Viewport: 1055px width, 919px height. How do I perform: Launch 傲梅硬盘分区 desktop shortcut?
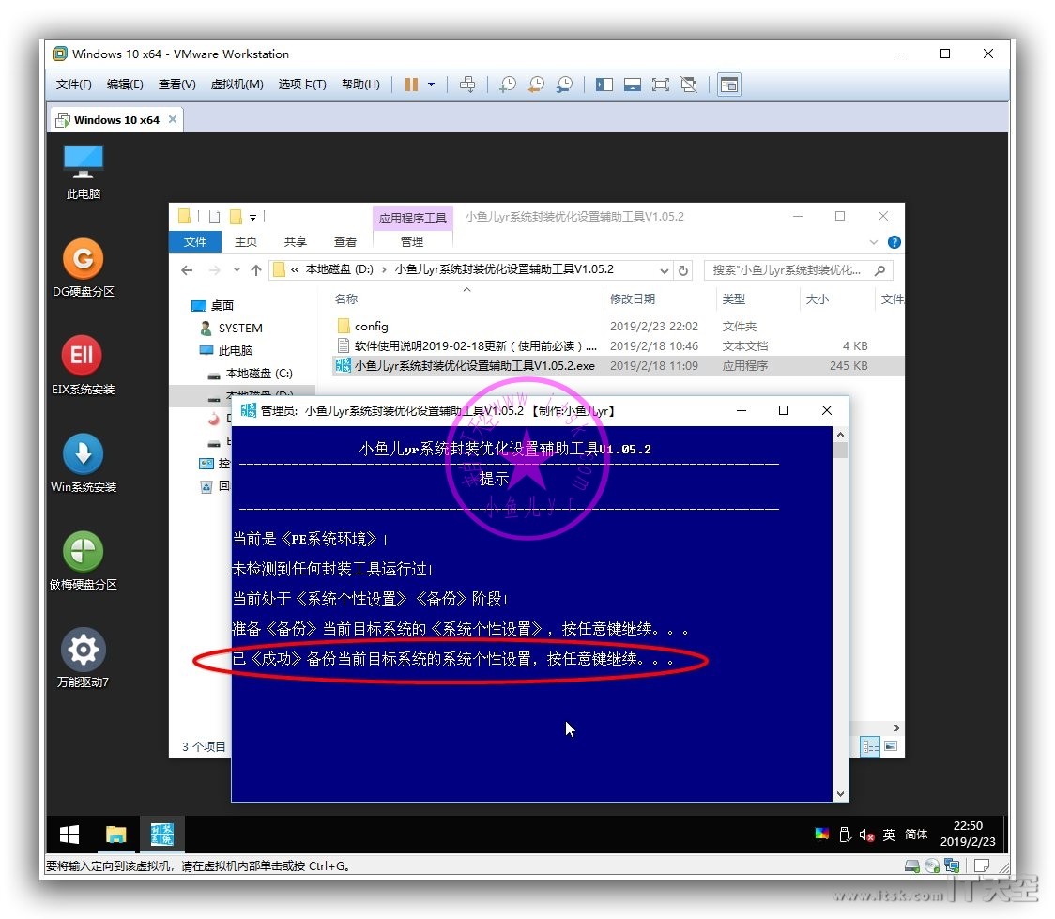pyautogui.click(x=83, y=561)
